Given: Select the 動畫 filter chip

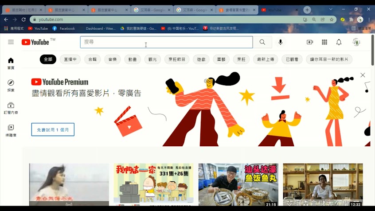Looking at the screenshot, I should click(x=133, y=59).
